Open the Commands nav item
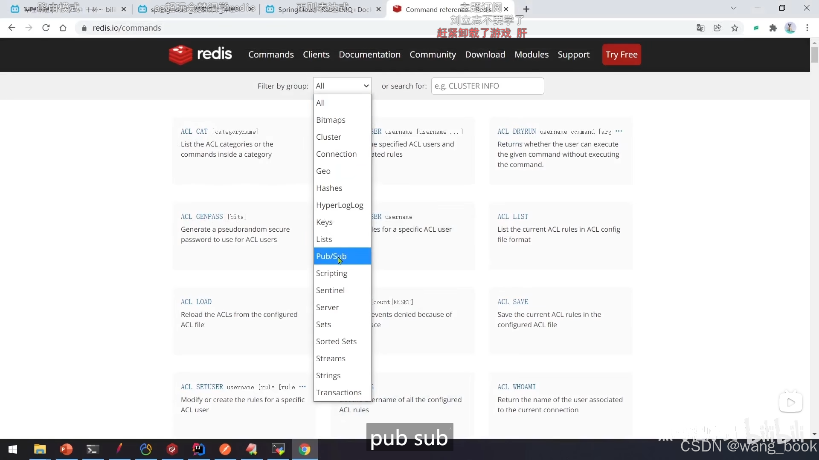The height and width of the screenshot is (460, 819). point(271,55)
